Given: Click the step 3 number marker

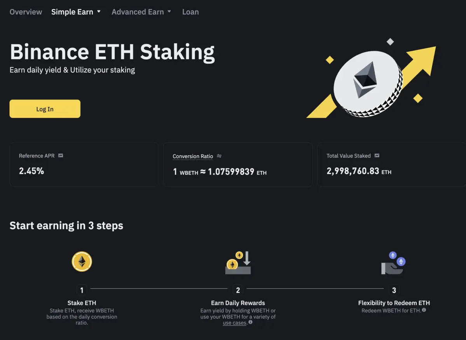Looking at the screenshot, I should click(394, 290).
